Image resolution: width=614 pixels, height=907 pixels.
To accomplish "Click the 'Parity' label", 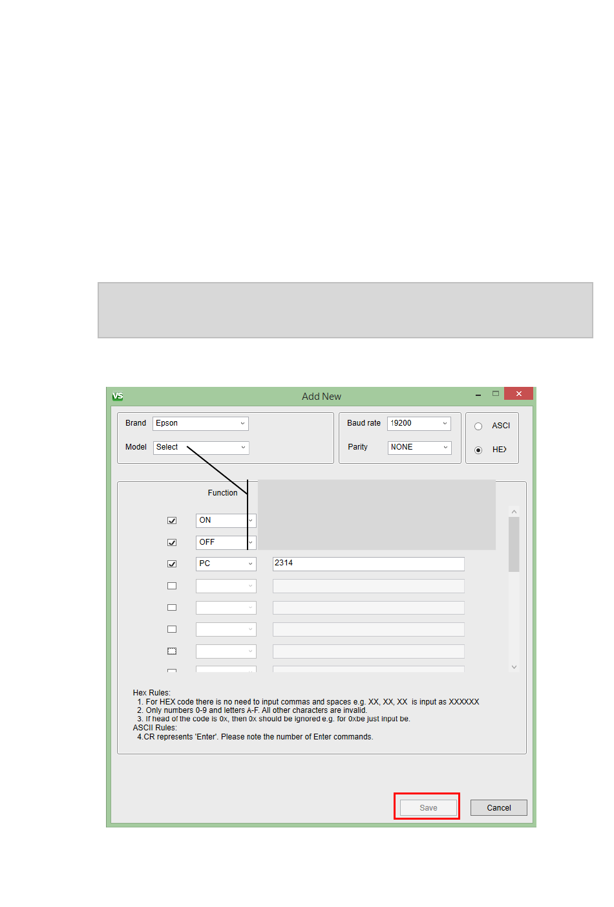I will 357,447.
